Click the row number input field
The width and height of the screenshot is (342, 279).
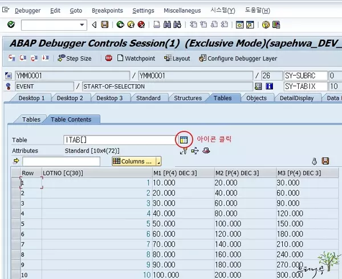(x=61, y=161)
